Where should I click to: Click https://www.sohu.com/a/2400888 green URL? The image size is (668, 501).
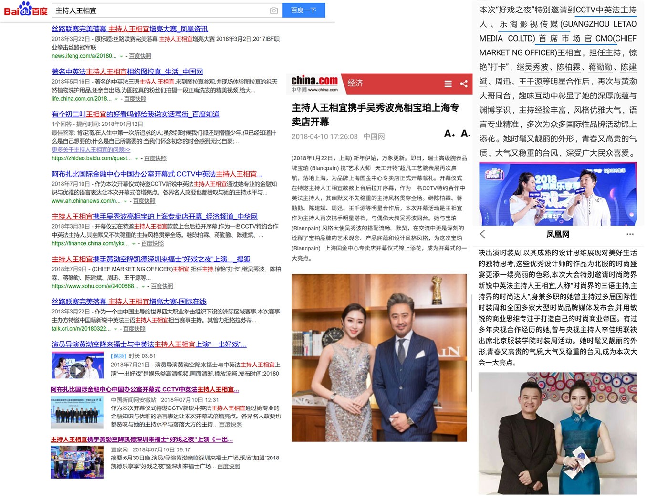pos(95,286)
